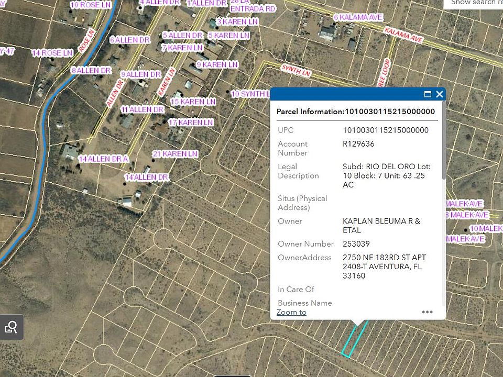Click the 9 KAREN LN address label
The width and height of the screenshot is (503, 377).
pyautogui.click(x=217, y=65)
